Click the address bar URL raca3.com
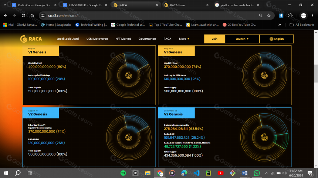This screenshot has width=318, height=178. [62, 15]
